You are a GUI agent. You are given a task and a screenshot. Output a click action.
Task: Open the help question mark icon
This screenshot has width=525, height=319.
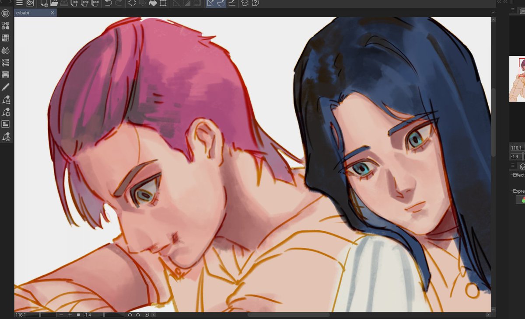255,3
